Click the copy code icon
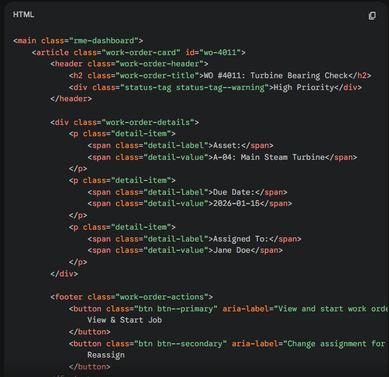This screenshot has width=389, height=377. [x=372, y=15]
